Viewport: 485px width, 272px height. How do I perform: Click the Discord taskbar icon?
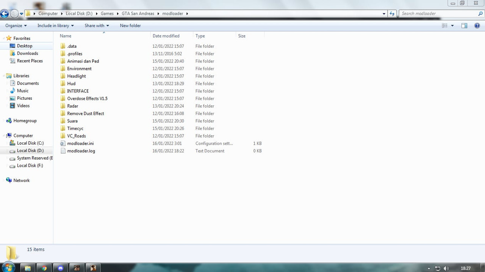61,268
